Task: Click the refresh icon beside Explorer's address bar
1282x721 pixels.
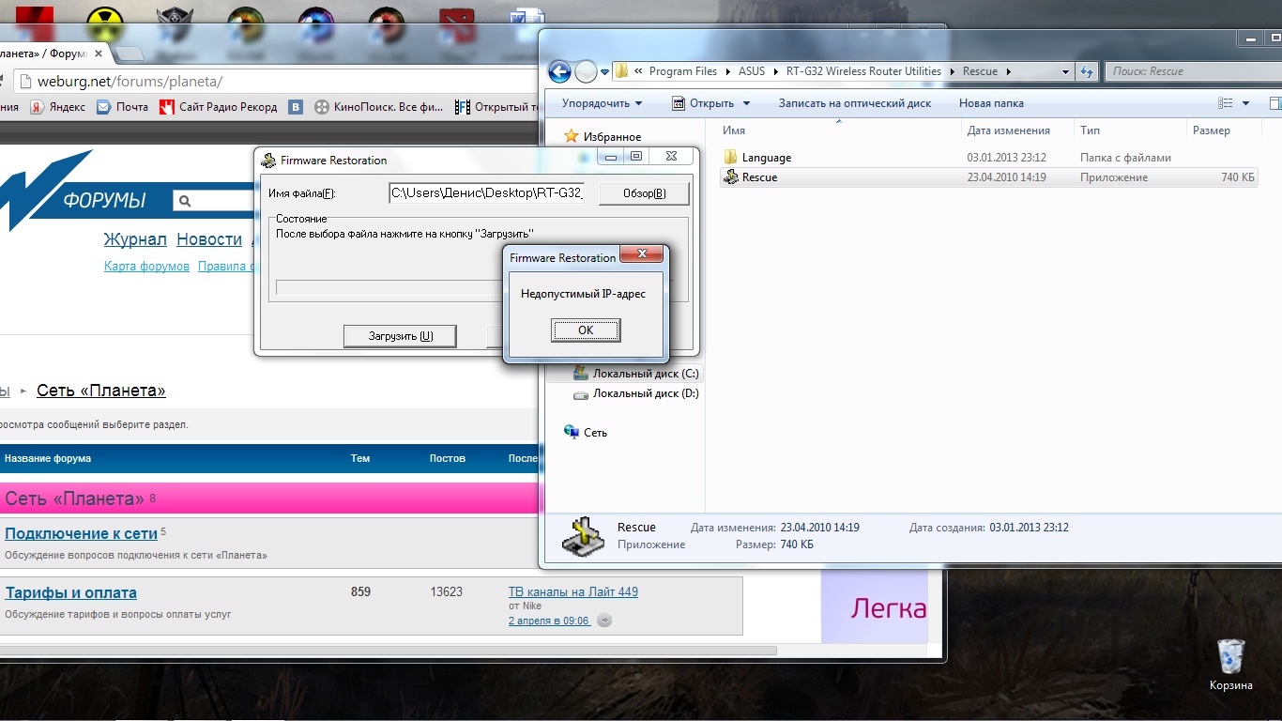Action: [1087, 71]
